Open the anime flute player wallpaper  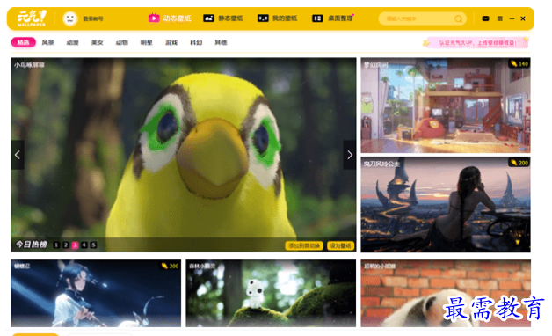(x=96, y=294)
